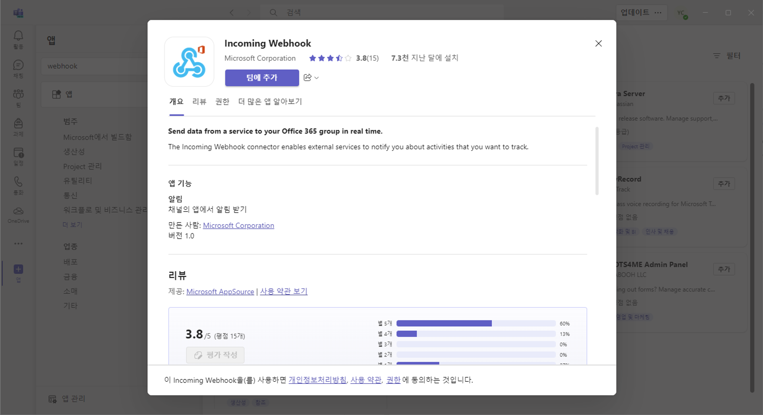The image size is (763, 415).
Task: Close the Incoming Webhook dialog
Action: (598, 44)
